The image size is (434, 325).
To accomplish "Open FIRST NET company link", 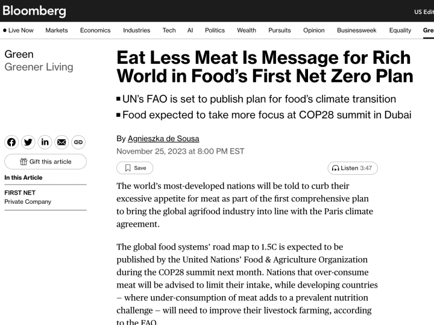I will (21, 192).
